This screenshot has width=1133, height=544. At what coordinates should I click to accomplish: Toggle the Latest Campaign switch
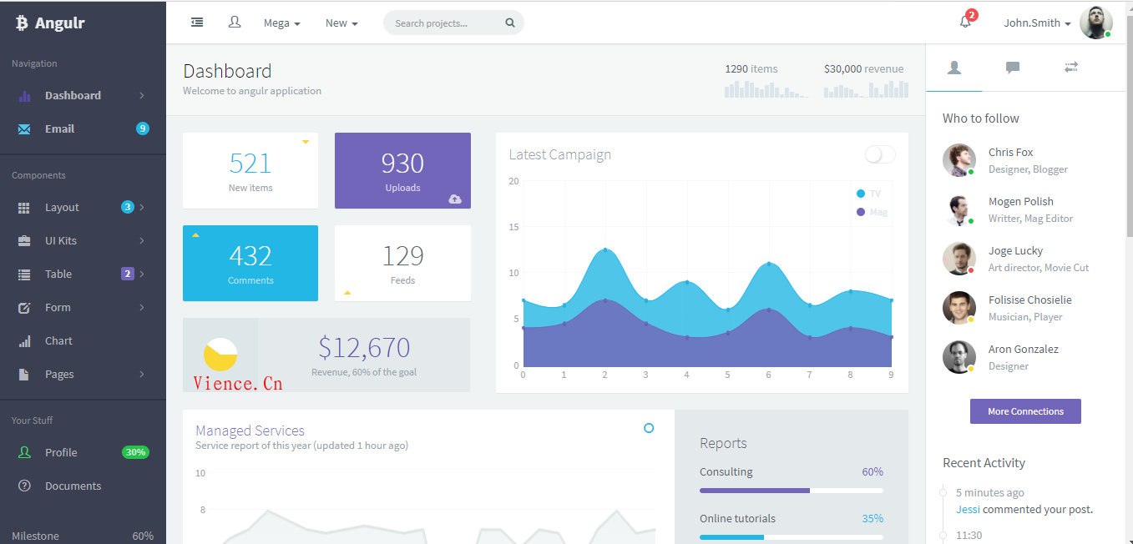pos(880,154)
